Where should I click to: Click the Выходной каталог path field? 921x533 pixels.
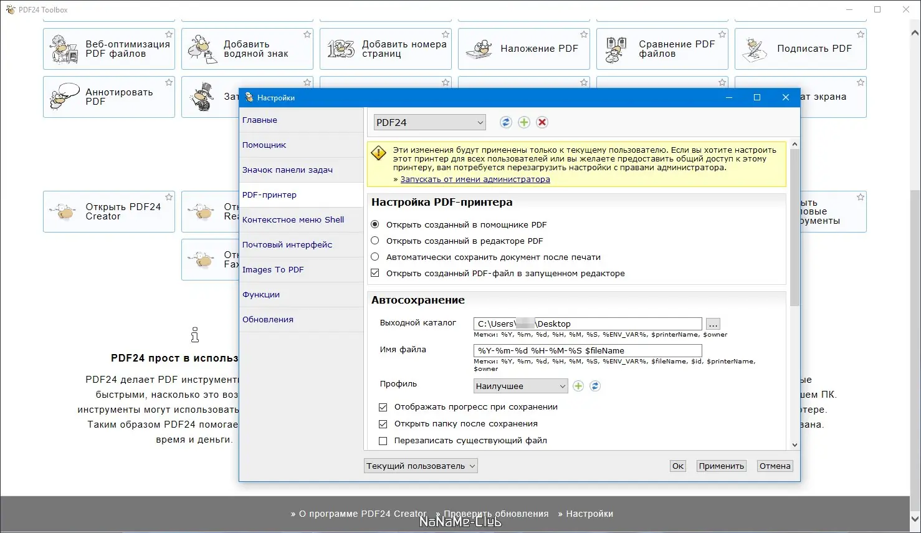click(x=588, y=324)
